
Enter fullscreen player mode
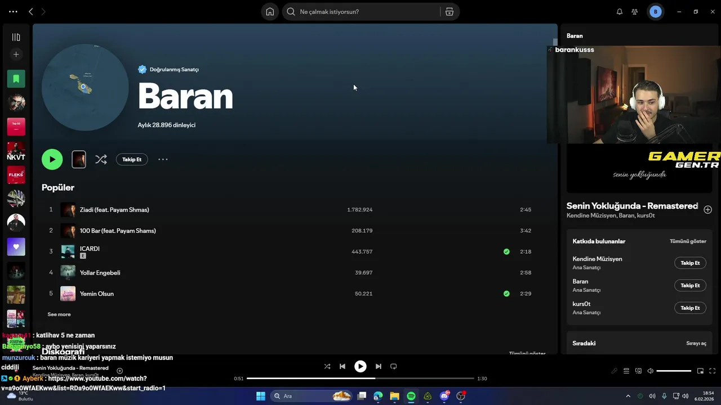coord(713,371)
